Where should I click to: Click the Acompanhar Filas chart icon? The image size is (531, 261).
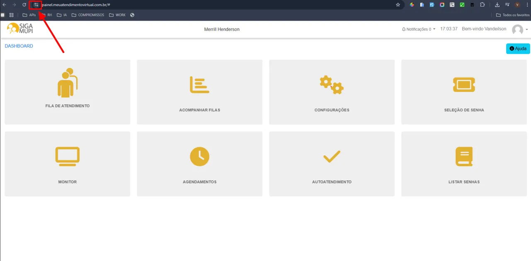(x=200, y=85)
